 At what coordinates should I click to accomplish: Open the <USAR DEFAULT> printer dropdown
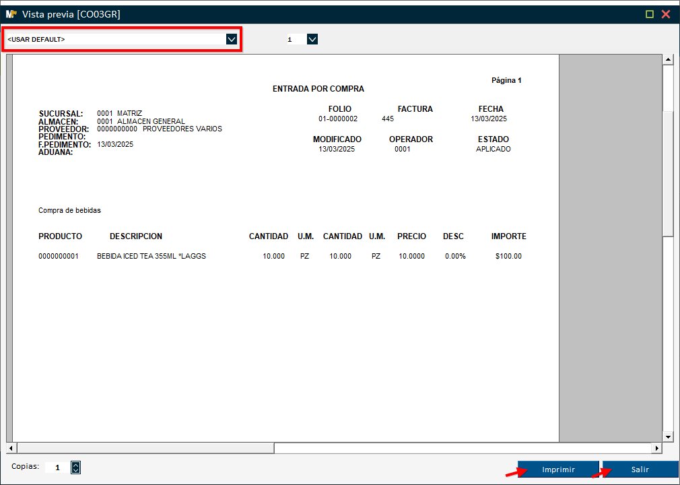click(x=122, y=40)
